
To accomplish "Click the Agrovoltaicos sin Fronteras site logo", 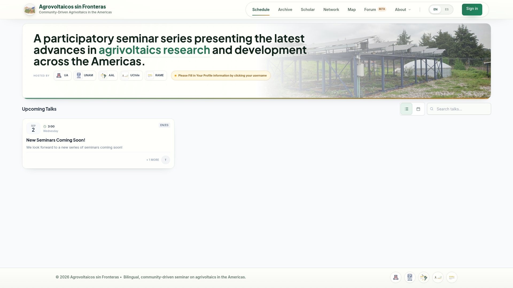I will (x=30, y=10).
